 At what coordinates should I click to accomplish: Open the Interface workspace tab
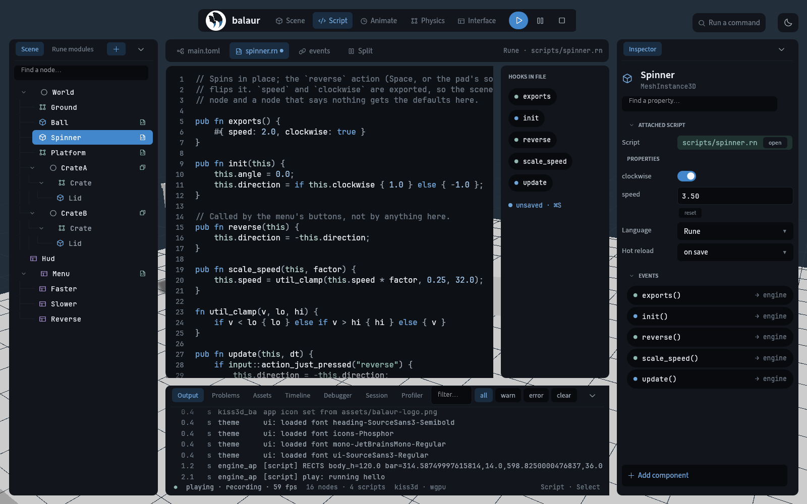click(x=477, y=21)
